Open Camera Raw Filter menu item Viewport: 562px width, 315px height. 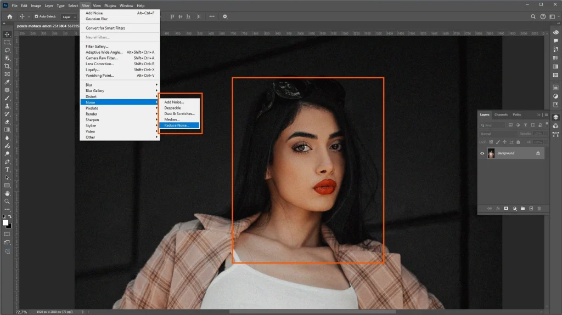pos(120,58)
